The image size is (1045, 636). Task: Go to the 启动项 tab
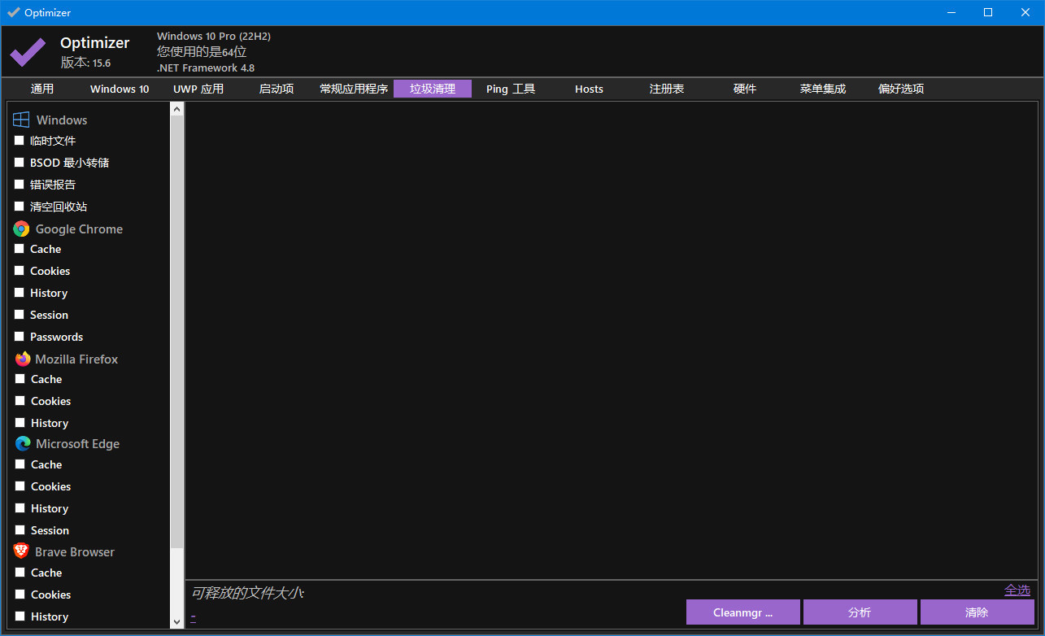point(276,89)
